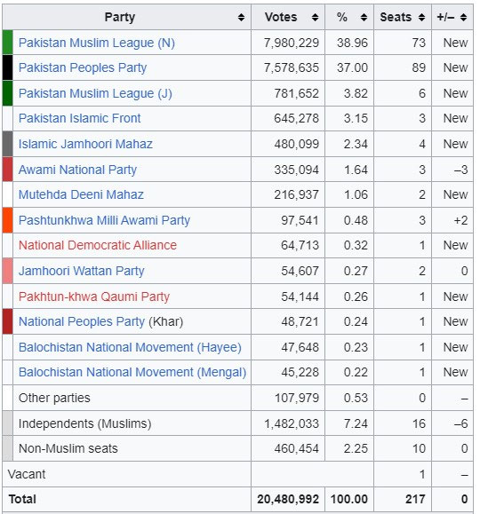The width and height of the screenshot is (480, 514).
Task: Open Balochistan National Movement (Hayee) link
Action: (130, 347)
